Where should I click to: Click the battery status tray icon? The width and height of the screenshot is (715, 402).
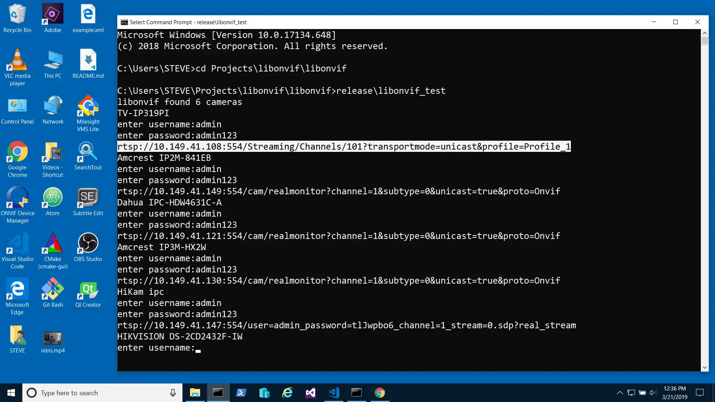[x=642, y=393]
